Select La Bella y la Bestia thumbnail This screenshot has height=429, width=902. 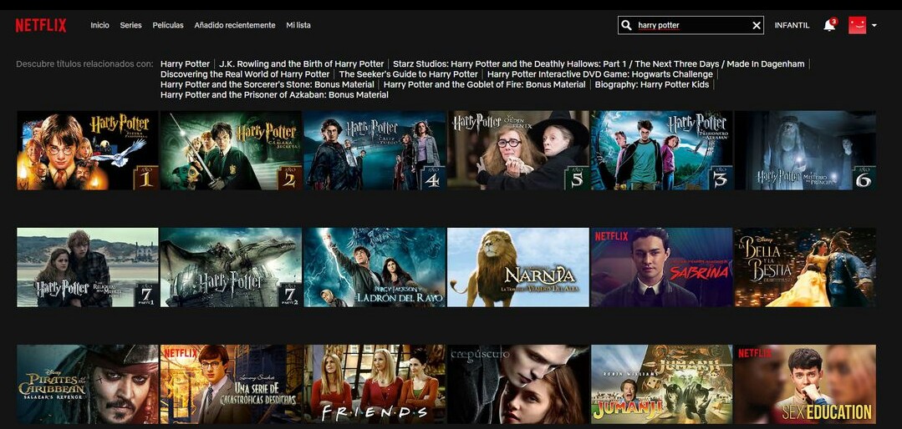tap(805, 268)
